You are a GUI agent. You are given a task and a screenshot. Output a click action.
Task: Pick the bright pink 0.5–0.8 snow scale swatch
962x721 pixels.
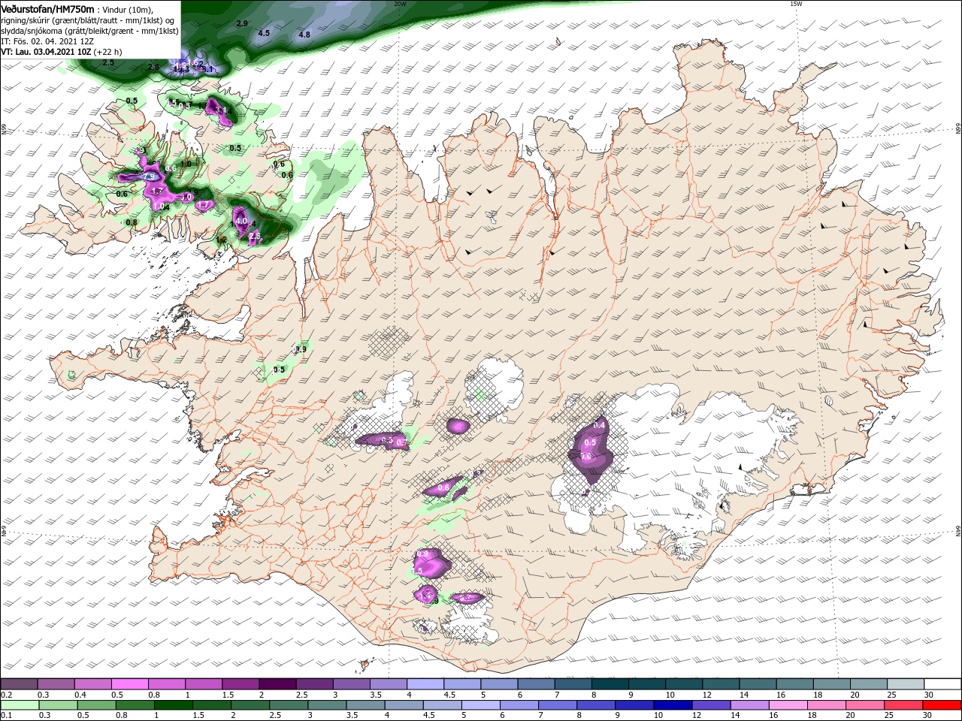pos(130,684)
